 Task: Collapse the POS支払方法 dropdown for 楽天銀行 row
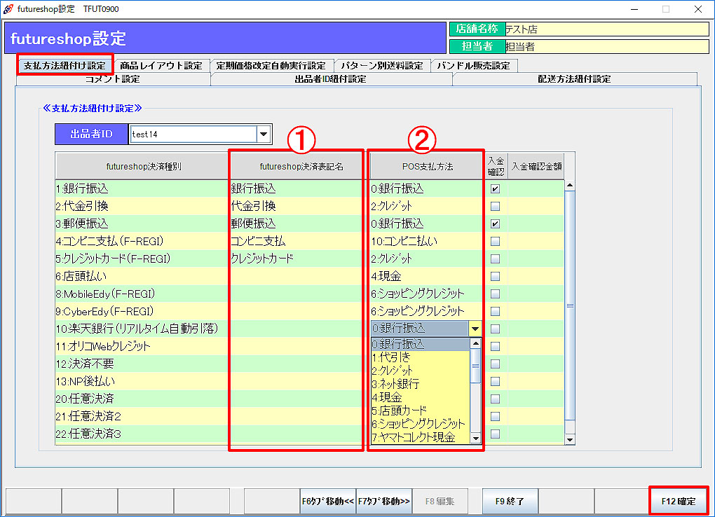tap(475, 329)
